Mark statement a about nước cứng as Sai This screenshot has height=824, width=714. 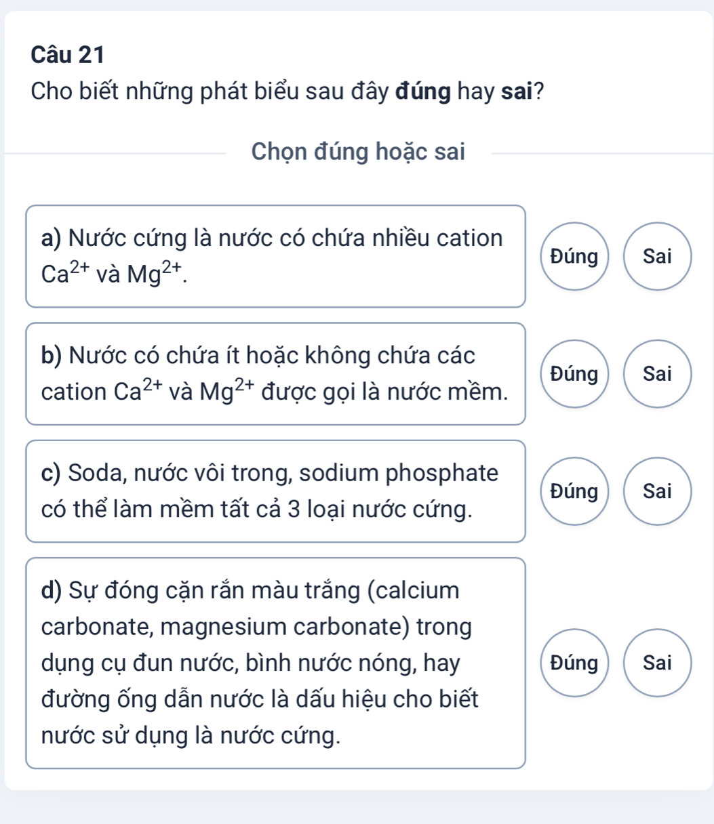pos(657,256)
